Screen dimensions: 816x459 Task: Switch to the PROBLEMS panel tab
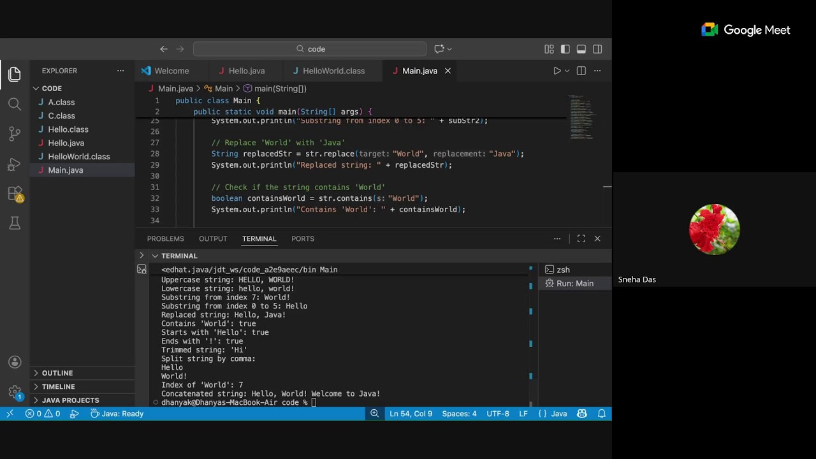165,238
